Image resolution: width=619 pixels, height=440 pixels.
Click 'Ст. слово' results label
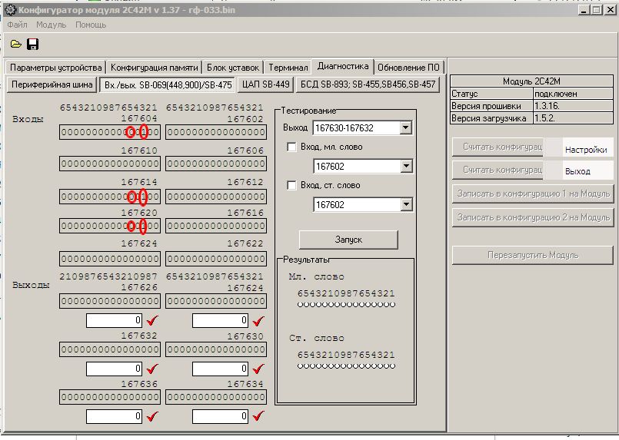pyautogui.click(x=316, y=339)
